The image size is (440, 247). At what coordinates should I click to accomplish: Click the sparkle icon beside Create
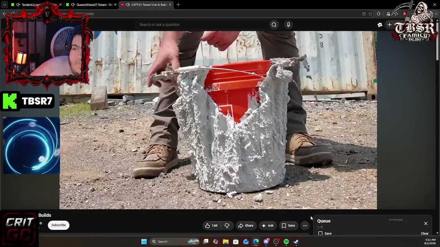pos(380,25)
